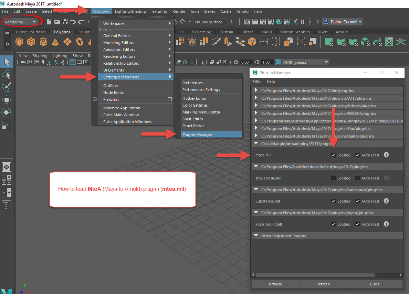
Task: Activate the Lasso select tool
Action: point(7,75)
